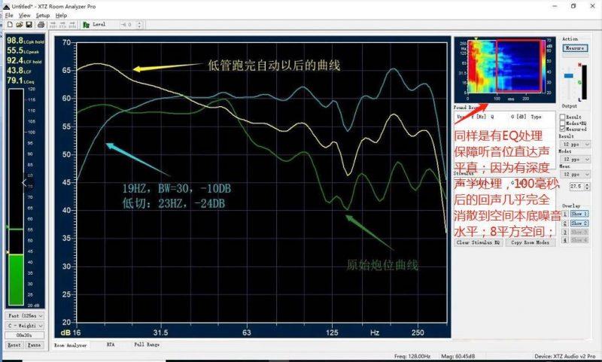The width and height of the screenshot is (602, 362).
Task: Click the Open file folder icon
Action: [x=17, y=25]
